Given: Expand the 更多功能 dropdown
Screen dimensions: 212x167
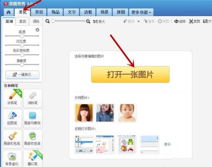Looking at the screenshot, I should [x=141, y=12].
